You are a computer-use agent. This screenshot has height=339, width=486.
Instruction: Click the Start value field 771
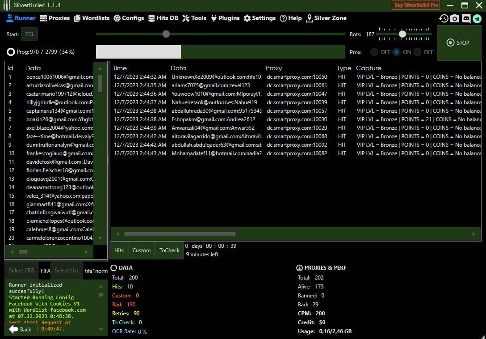click(x=29, y=34)
